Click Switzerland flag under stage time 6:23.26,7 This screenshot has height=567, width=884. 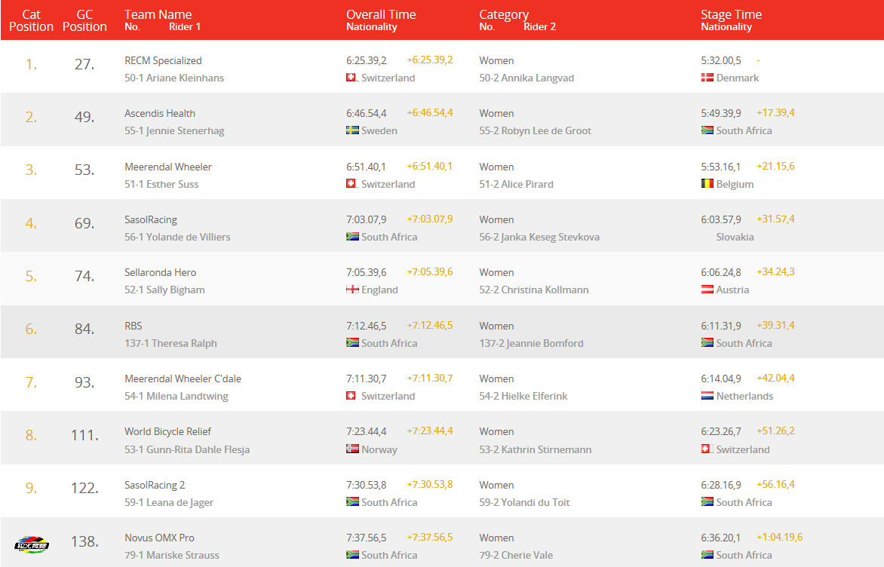coord(707,449)
